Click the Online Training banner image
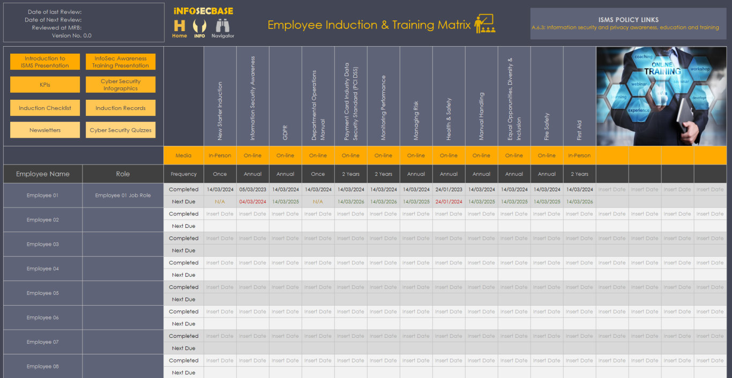 point(661,96)
